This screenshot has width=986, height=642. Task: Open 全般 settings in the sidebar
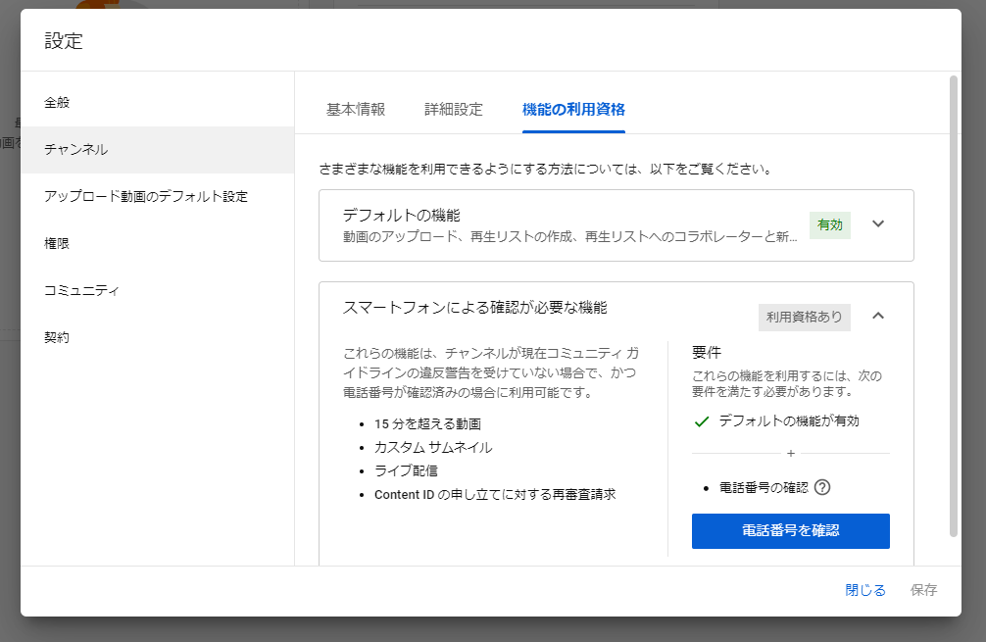coord(57,102)
